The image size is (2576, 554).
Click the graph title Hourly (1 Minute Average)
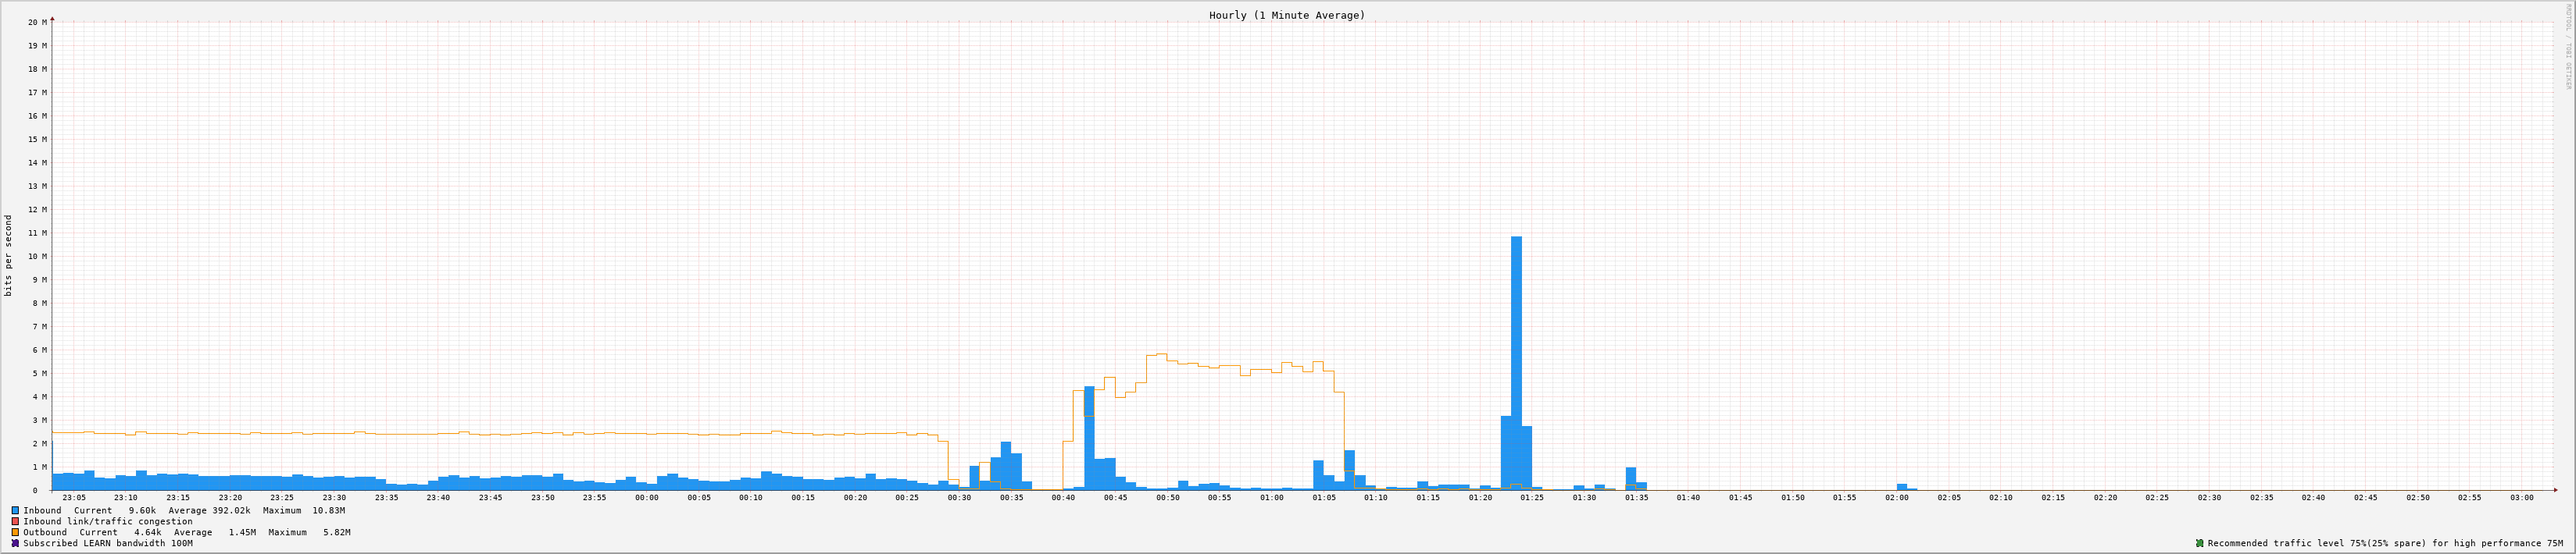1286,15
